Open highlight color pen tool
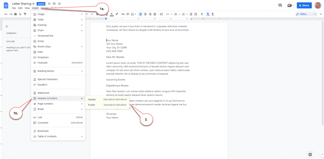 pos(117,14)
